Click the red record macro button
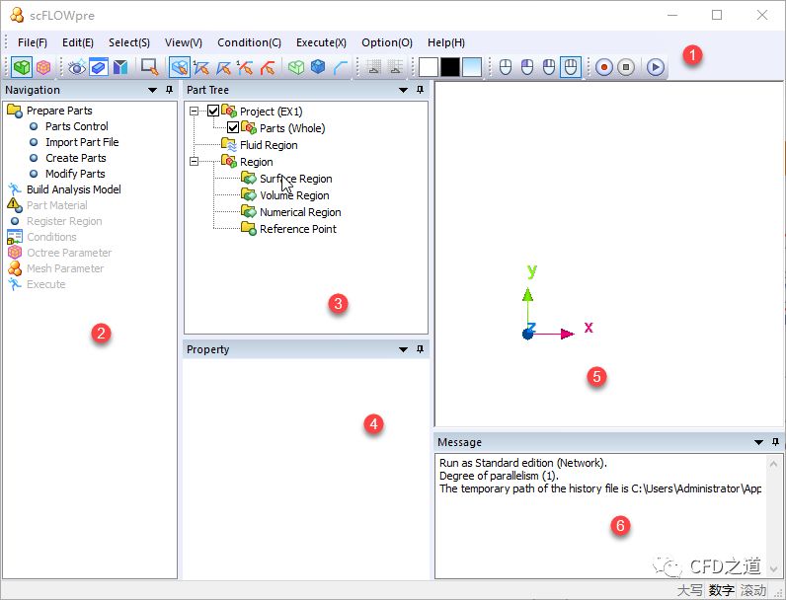This screenshot has width=786, height=600. pyautogui.click(x=603, y=67)
